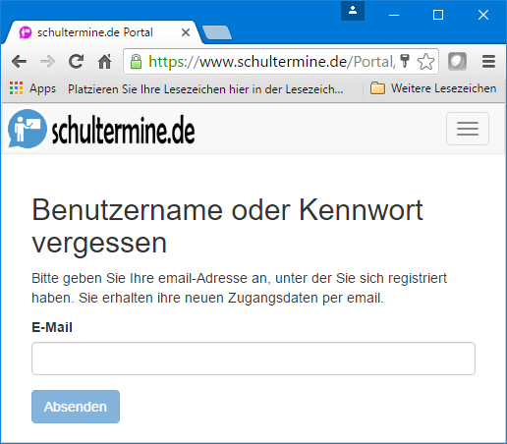The width and height of the screenshot is (507, 444).
Task: Submit the form with the Absenden button
Action: pos(76,407)
